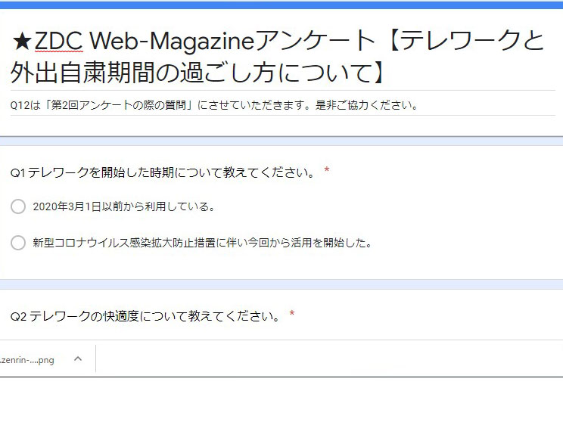Click the light blue divider between Q1 and Q2
This screenshot has width=563, height=422.
(x=281, y=284)
